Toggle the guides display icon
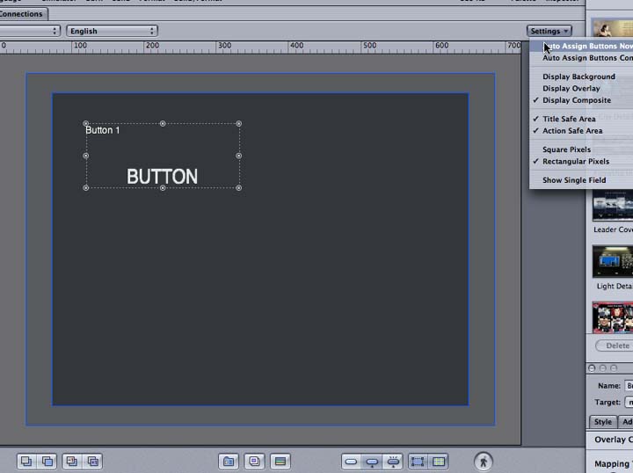Image resolution: width=633 pixels, height=473 pixels. pyautogui.click(x=439, y=461)
